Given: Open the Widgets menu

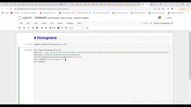Looking at the screenshot, I should pos(70,23).
